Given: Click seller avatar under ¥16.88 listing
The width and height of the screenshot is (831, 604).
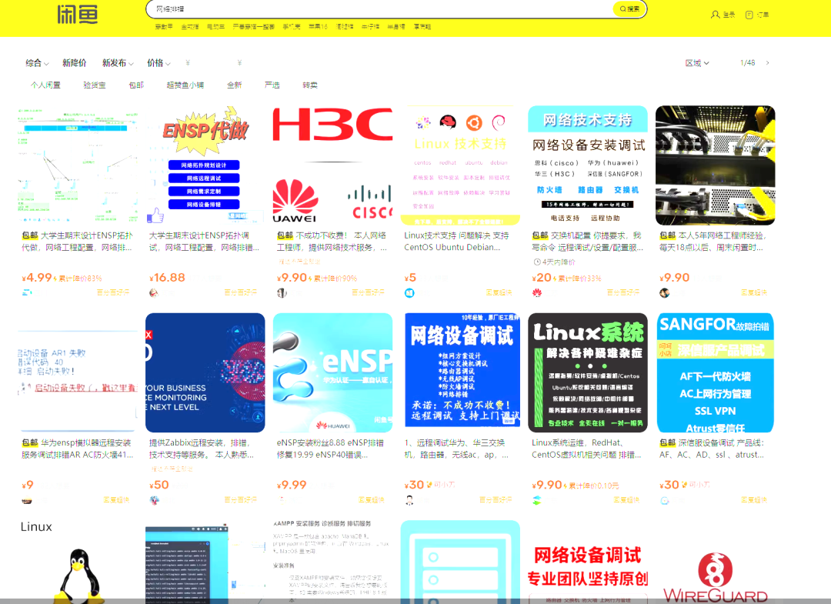Looking at the screenshot, I should tap(154, 292).
